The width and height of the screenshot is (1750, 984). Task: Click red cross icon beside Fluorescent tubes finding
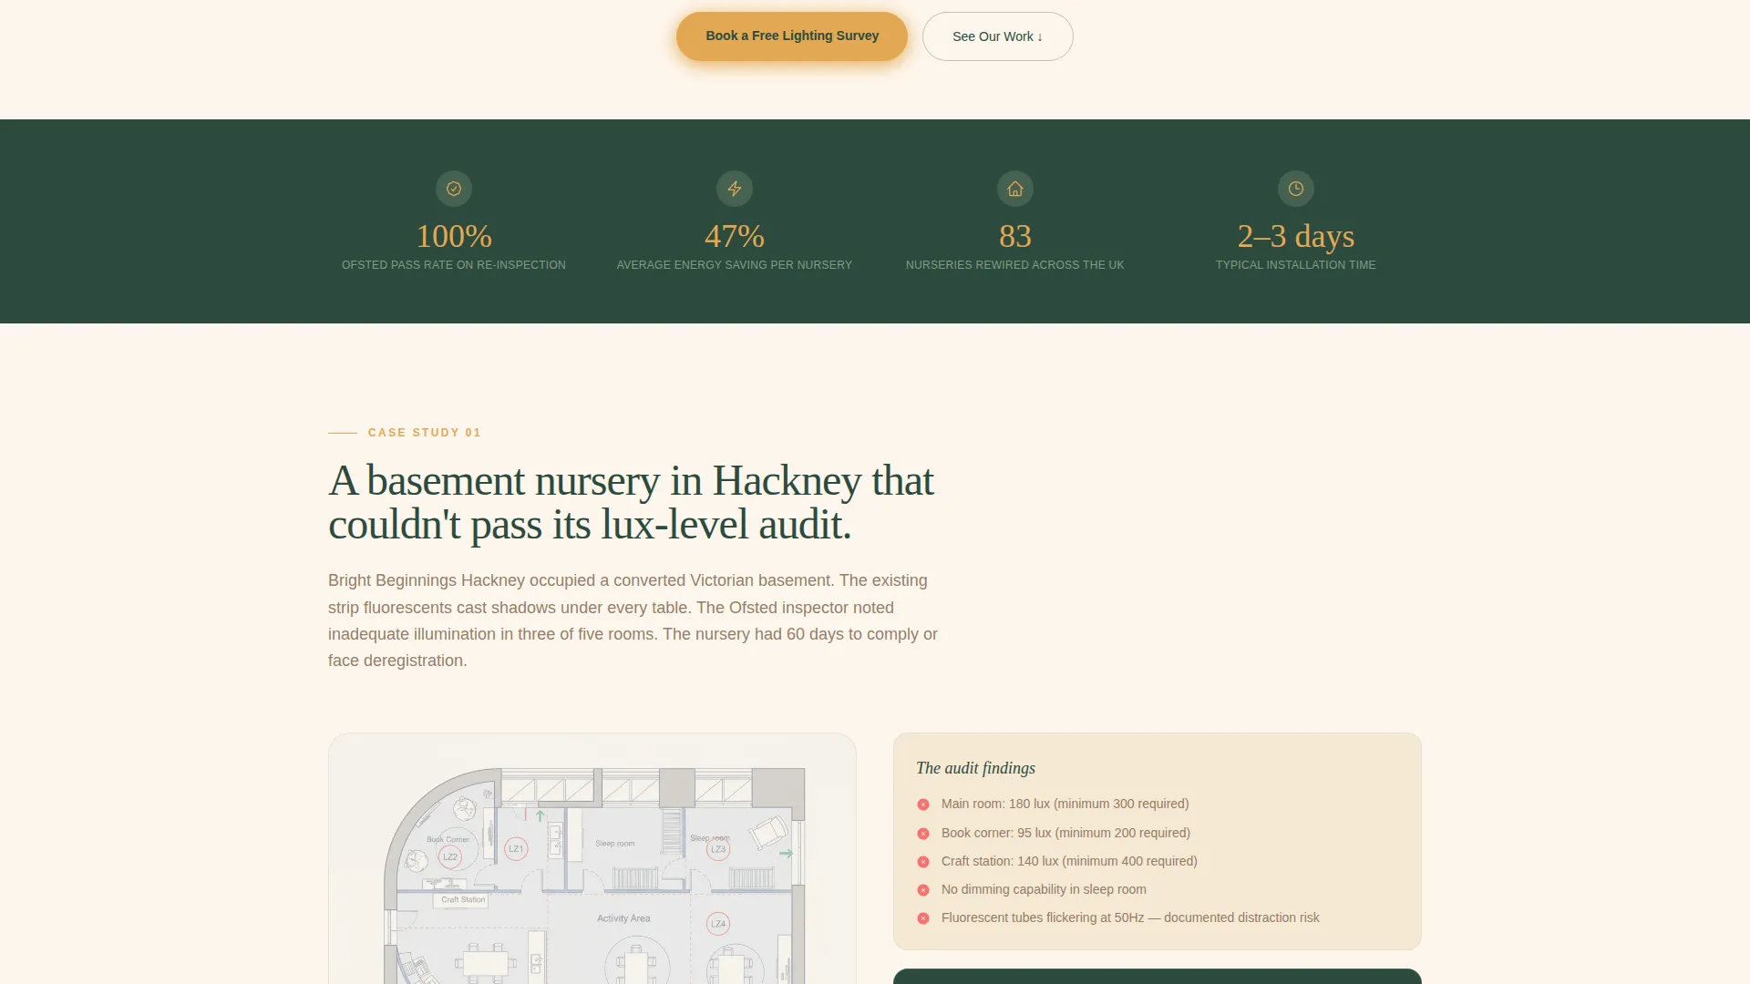(x=923, y=918)
